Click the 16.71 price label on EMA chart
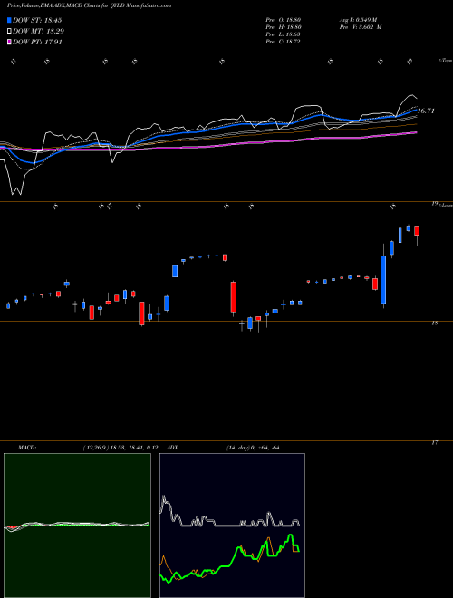 tap(426, 111)
